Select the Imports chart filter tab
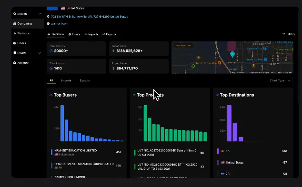Screen dimensions: 302x187 66,80
